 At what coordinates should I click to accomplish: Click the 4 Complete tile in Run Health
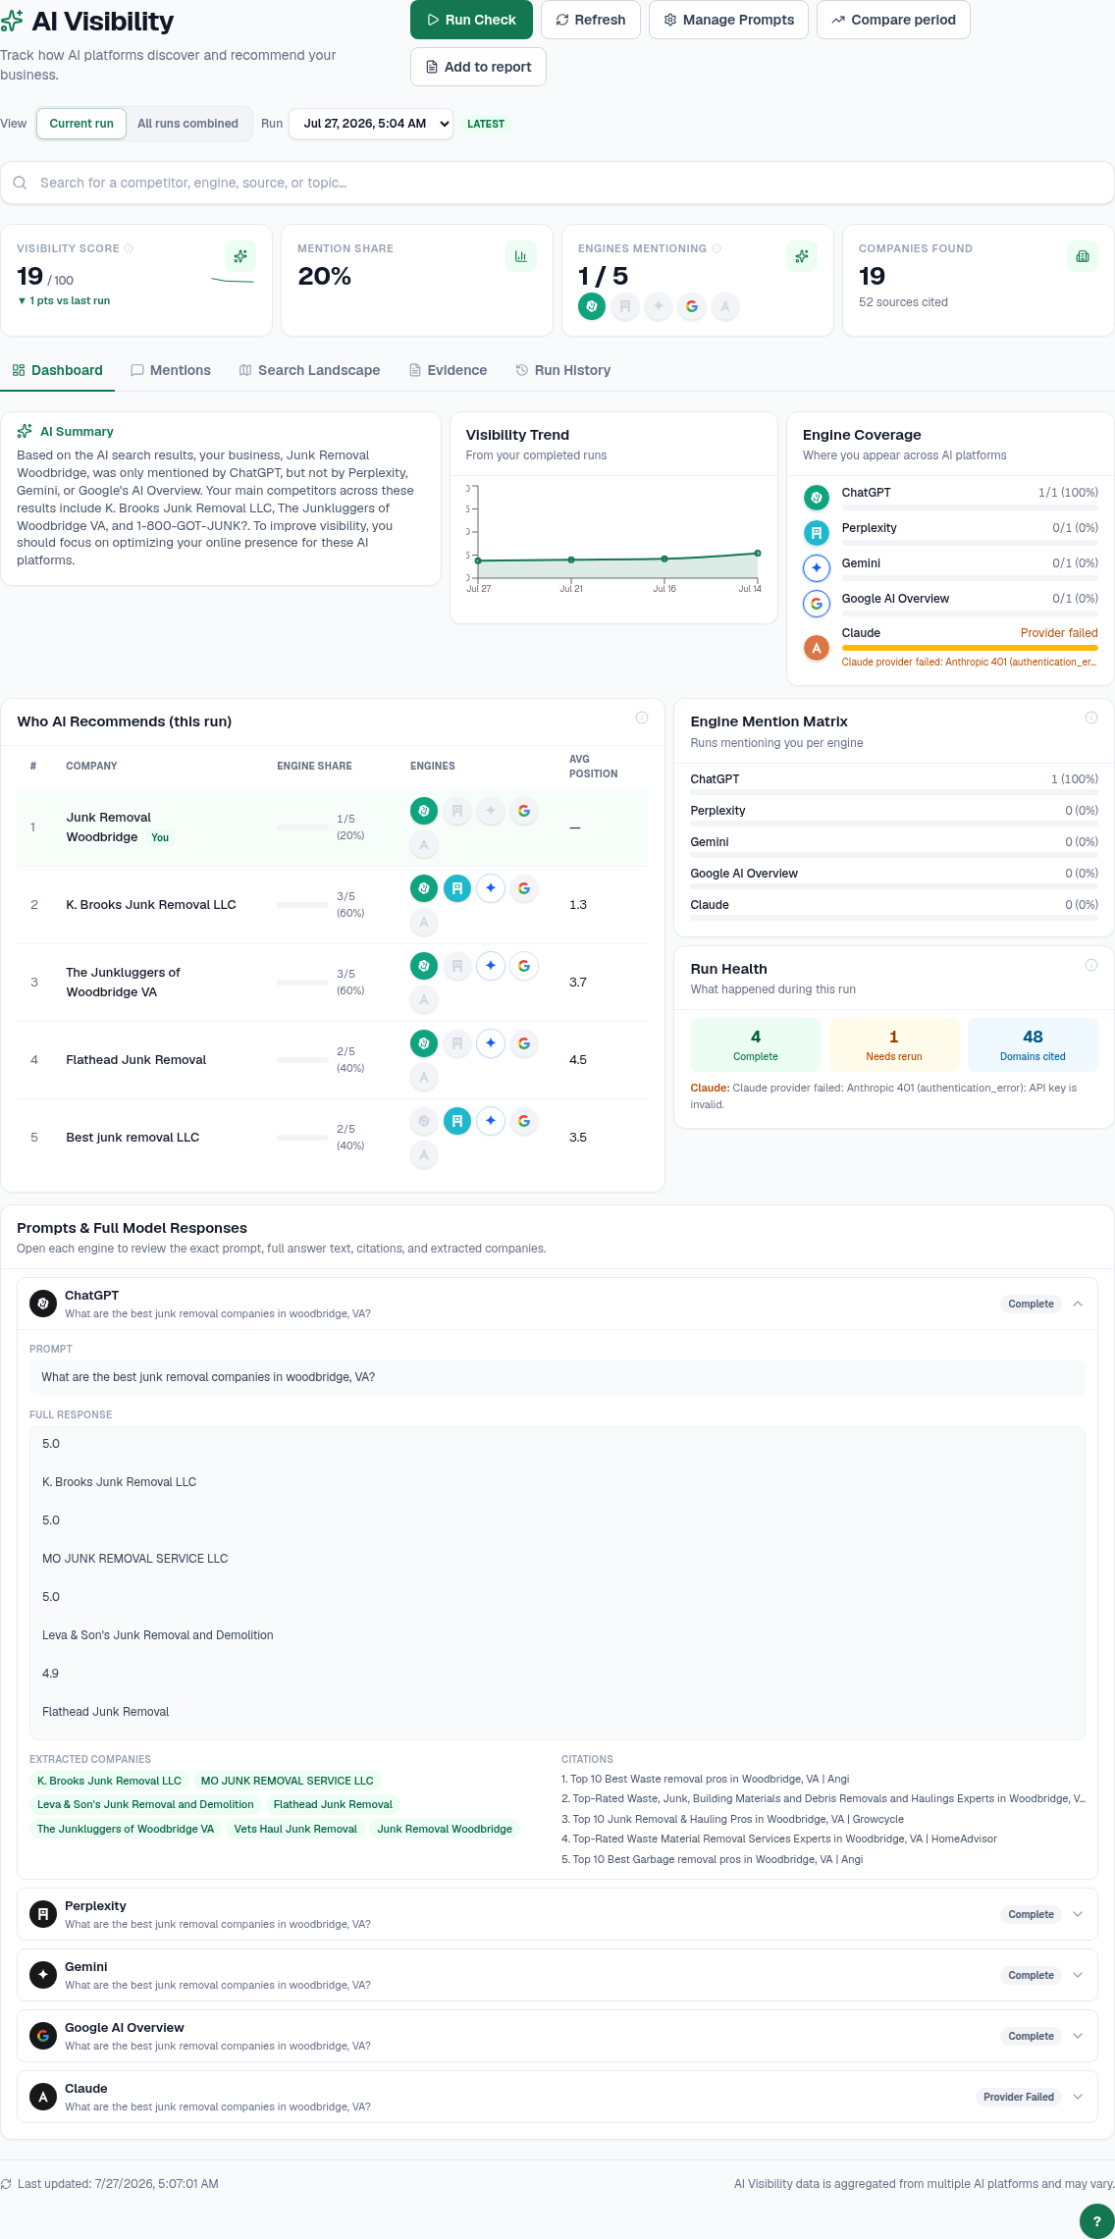pos(756,1044)
